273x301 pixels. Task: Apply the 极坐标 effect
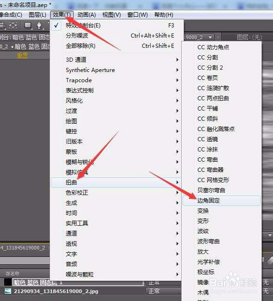tap(222, 272)
